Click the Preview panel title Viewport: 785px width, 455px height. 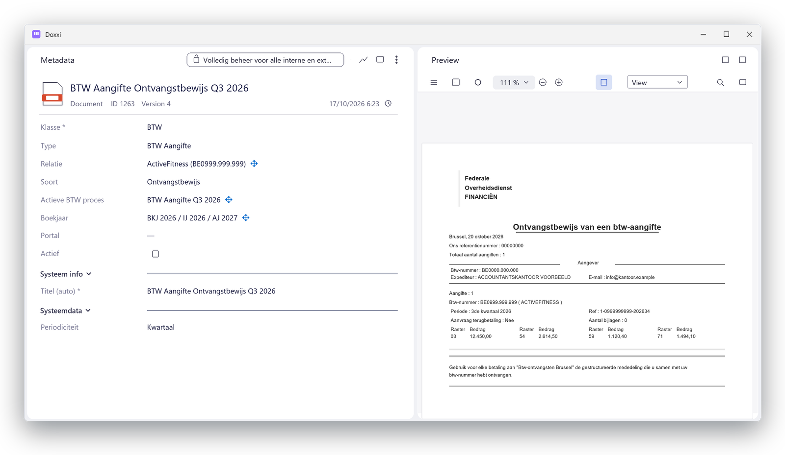click(445, 60)
